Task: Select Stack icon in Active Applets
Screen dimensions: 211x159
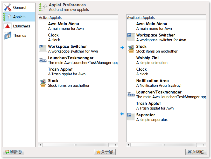Action: (43, 83)
